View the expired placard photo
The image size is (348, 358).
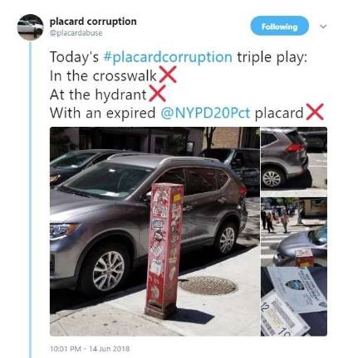[x=294, y=302]
